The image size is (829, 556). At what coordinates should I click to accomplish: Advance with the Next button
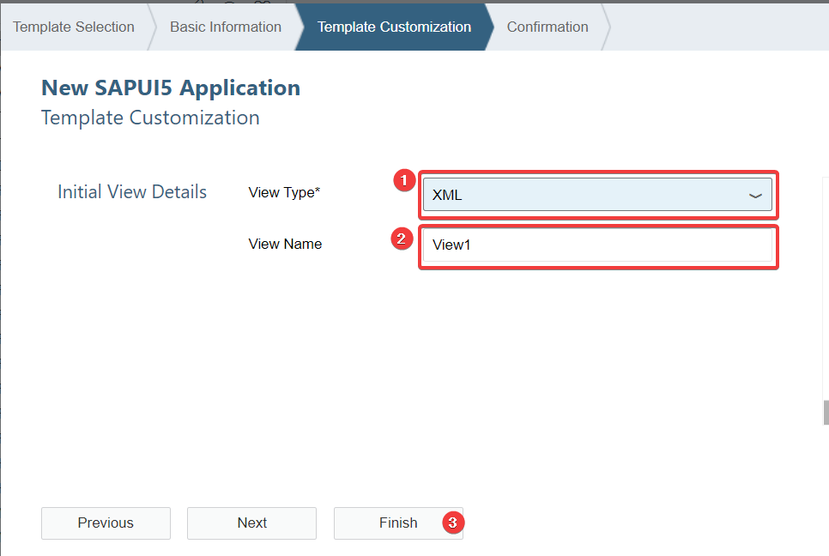tap(251, 523)
